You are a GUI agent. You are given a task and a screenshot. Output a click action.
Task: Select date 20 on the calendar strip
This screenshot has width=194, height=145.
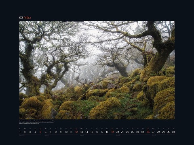(x=117, y=132)
